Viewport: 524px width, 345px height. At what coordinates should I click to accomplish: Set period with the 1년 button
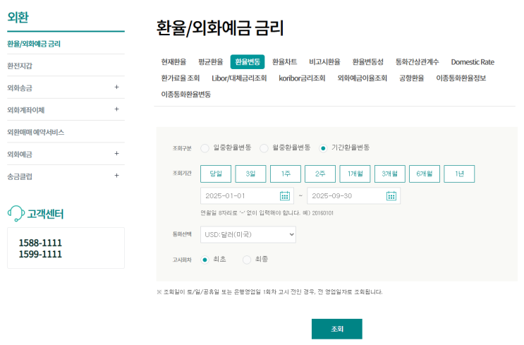pyautogui.click(x=459, y=174)
